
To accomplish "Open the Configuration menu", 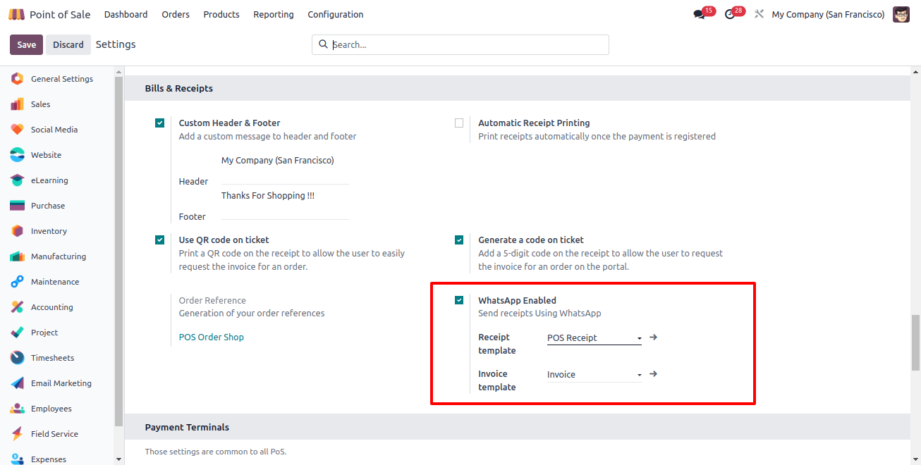I will (336, 14).
